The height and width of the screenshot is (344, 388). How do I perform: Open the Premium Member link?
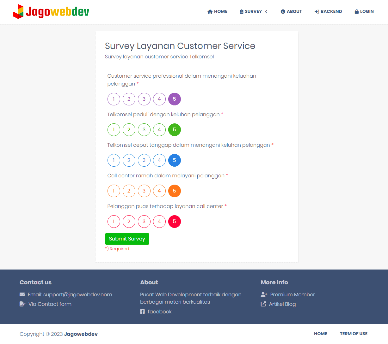[x=293, y=294]
